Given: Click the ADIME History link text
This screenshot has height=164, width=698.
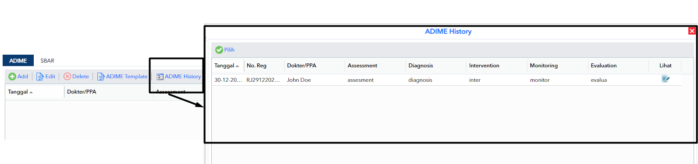Looking at the screenshot, I should click(183, 77).
